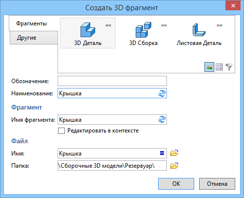
Task: Browse for file next to Имя field
Action: coord(174,153)
